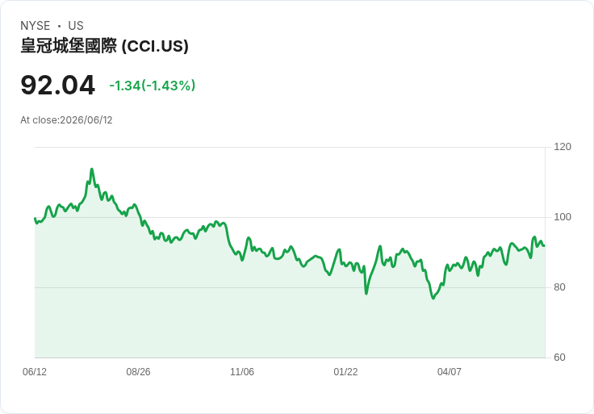This screenshot has height=414, width=594.
Task: Click the 120 price axis label
Action: (563, 147)
